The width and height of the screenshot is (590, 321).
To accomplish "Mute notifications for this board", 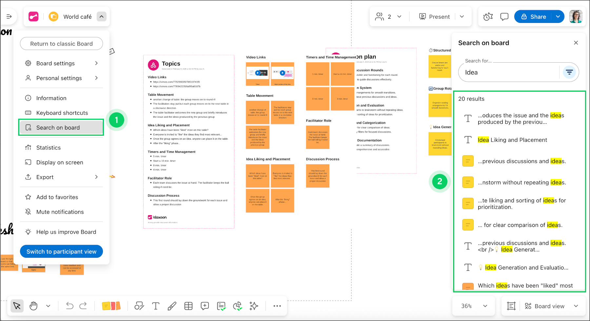I will 60,212.
